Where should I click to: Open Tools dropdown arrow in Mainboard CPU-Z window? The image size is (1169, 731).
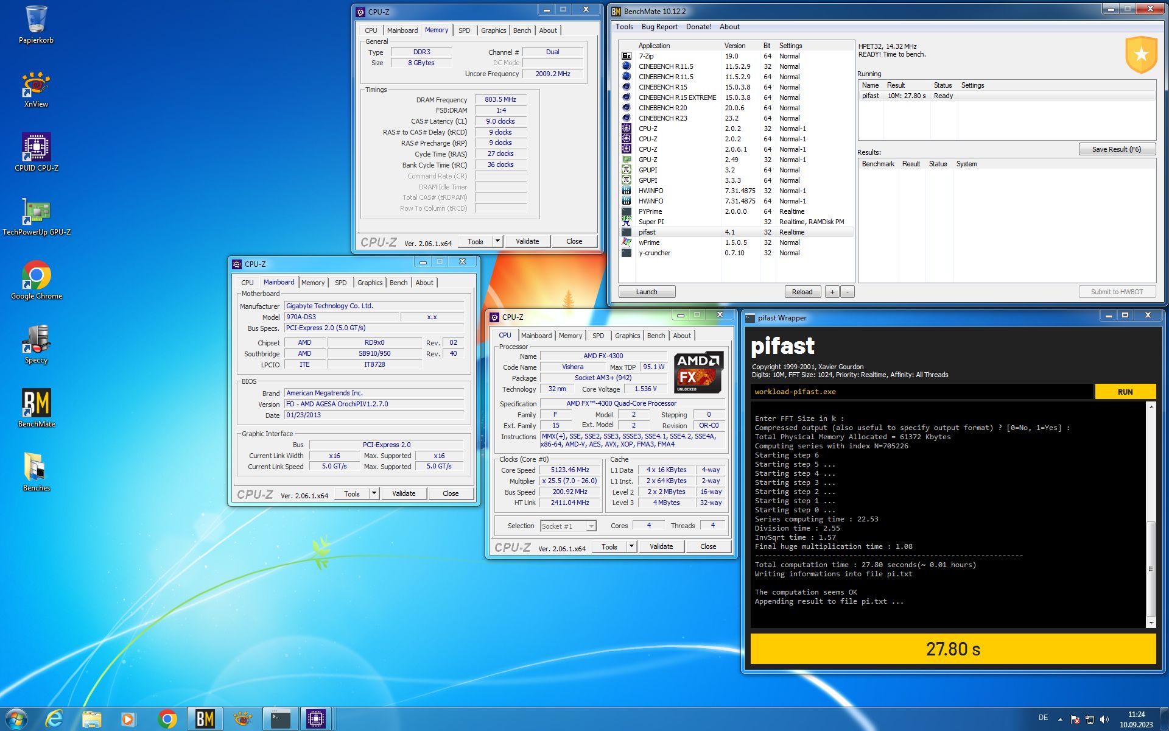[x=374, y=493]
